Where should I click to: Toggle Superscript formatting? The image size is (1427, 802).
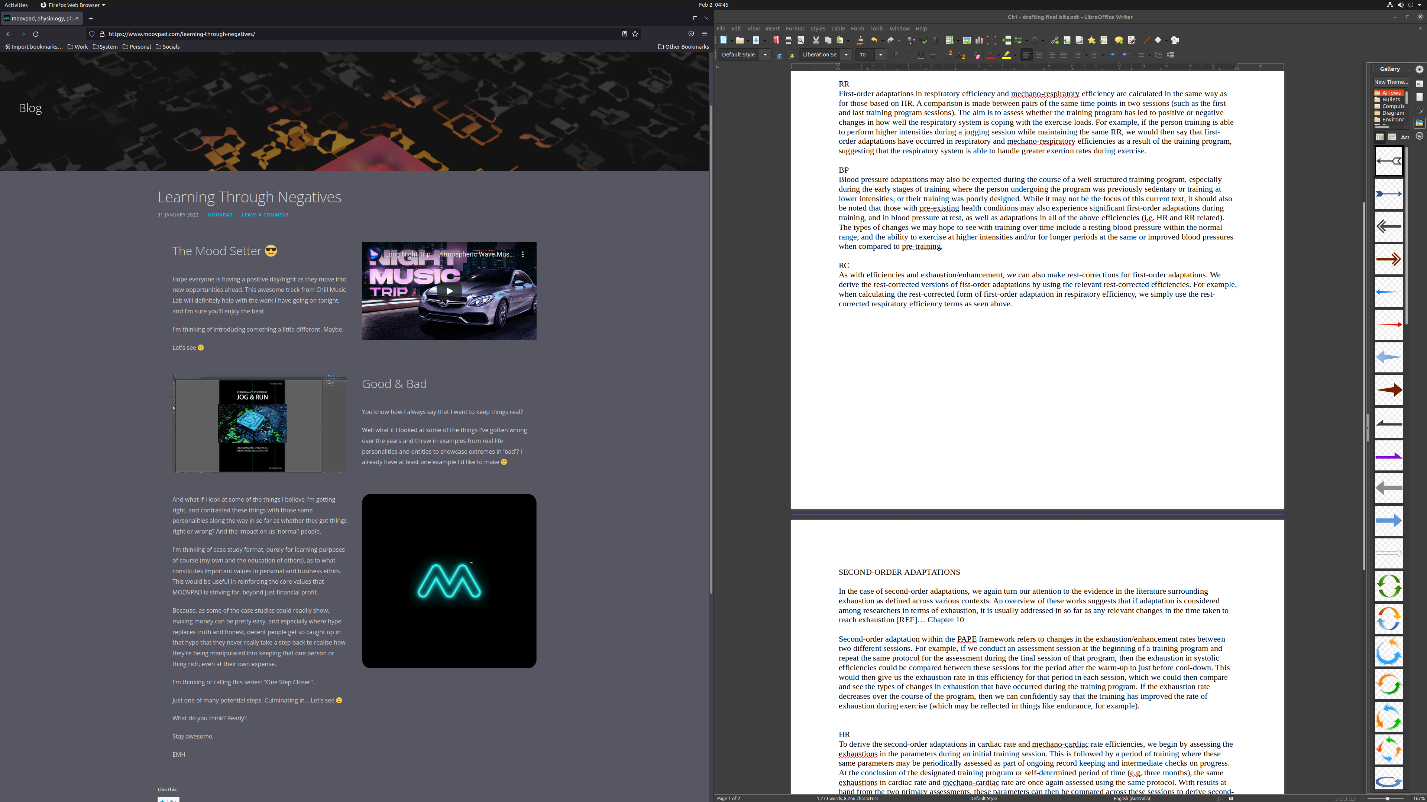click(x=948, y=55)
